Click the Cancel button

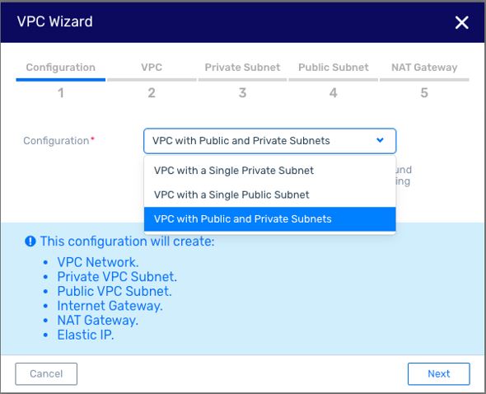coord(46,374)
